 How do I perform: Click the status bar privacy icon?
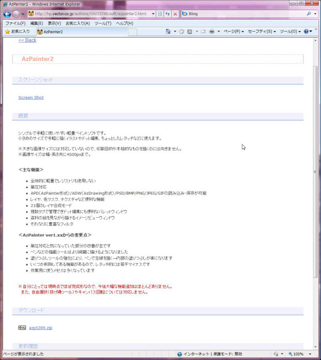click(277, 354)
